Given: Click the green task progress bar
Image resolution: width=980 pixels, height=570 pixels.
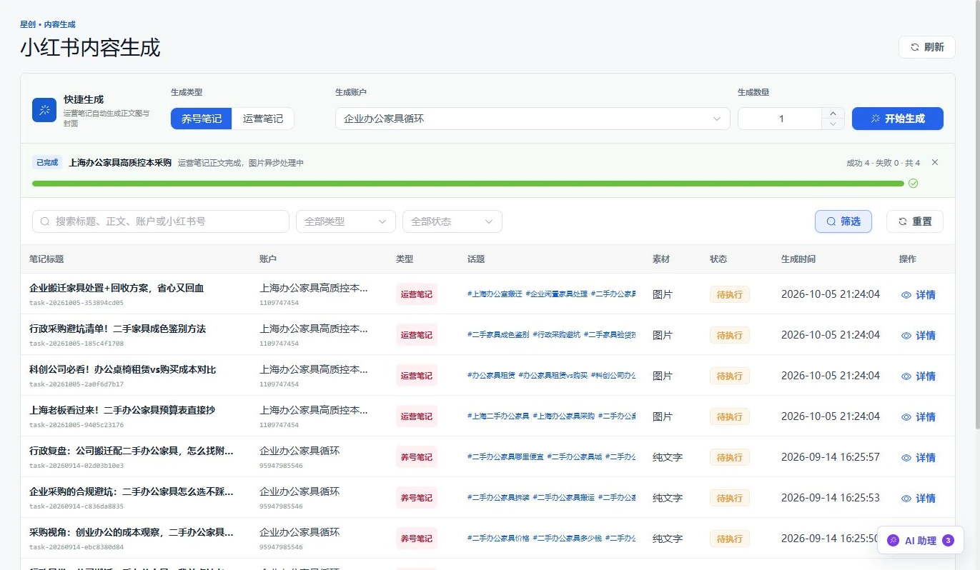Looking at the screenshot, I should point(468,184).
